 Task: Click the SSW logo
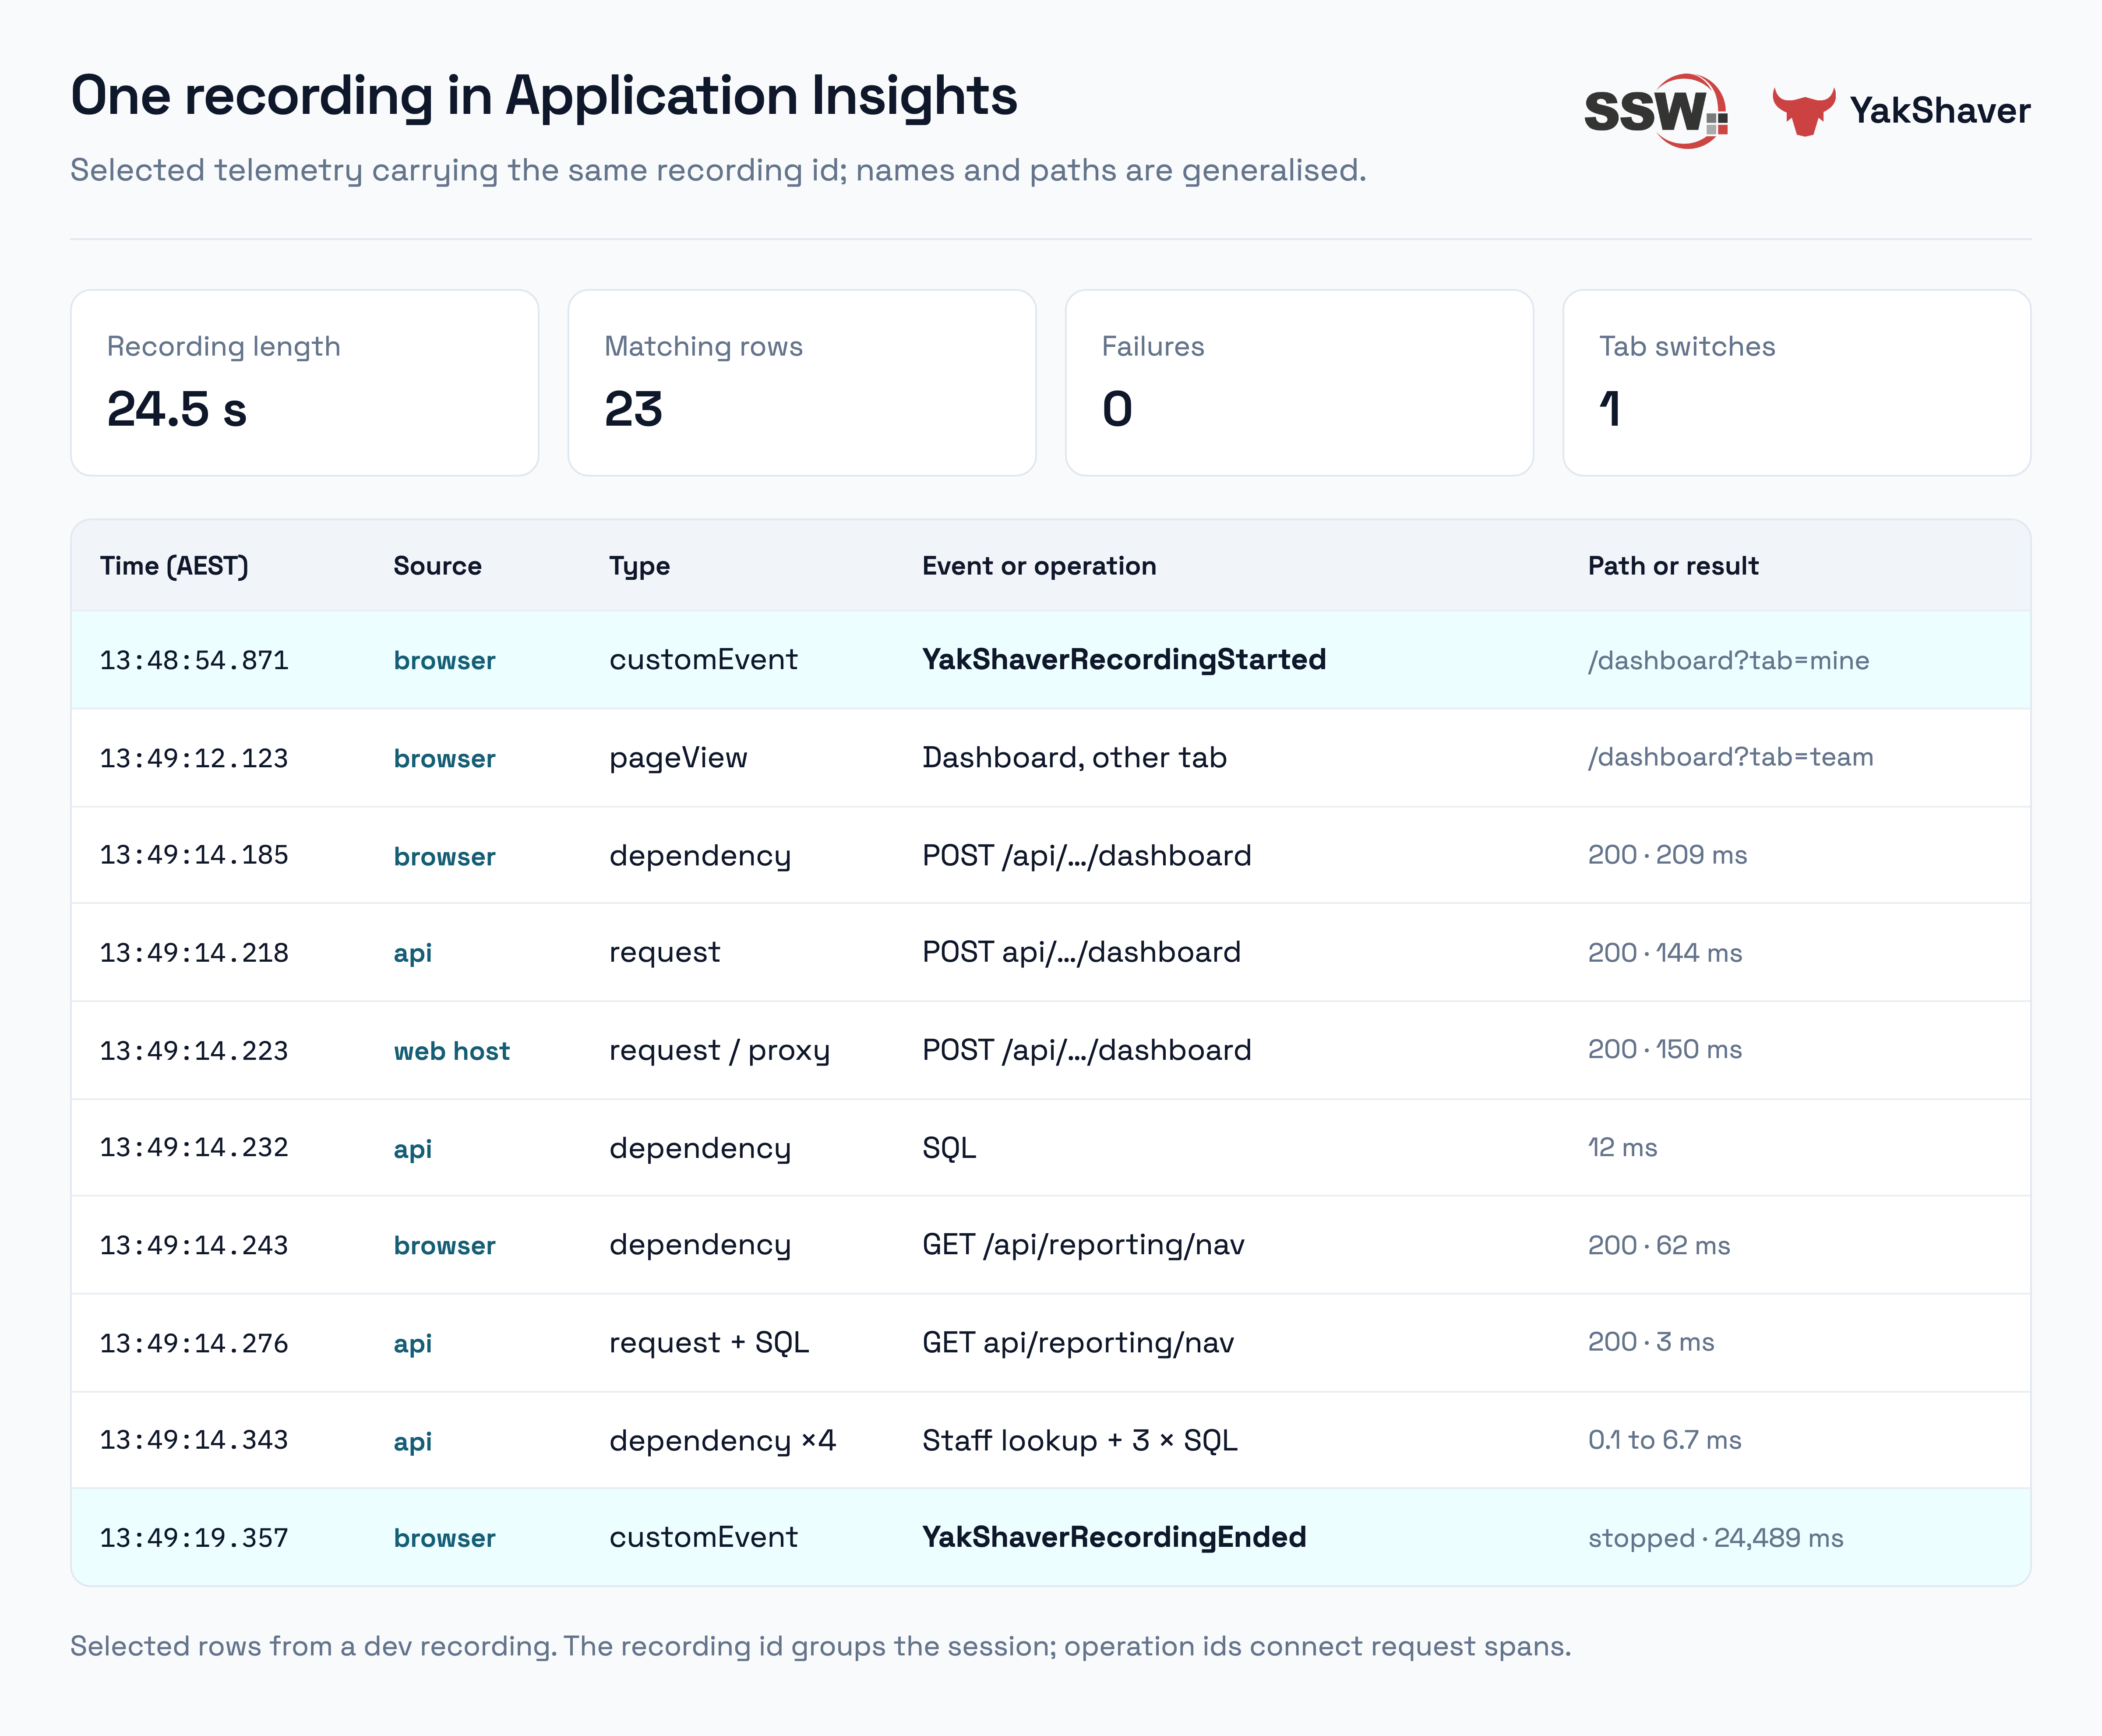pos(1656,110)
